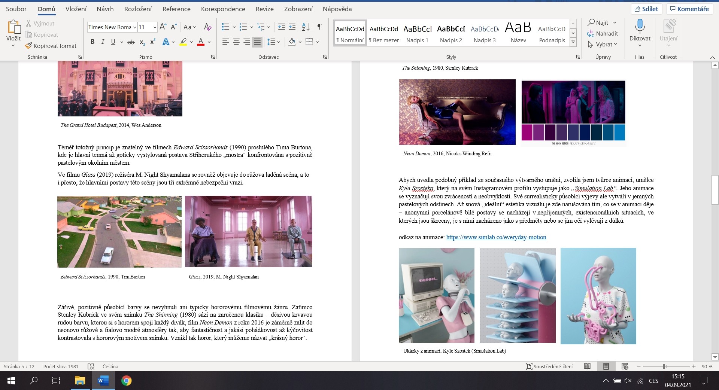
Task: Open the borders dropdown arrow
Action: [318, 42]
